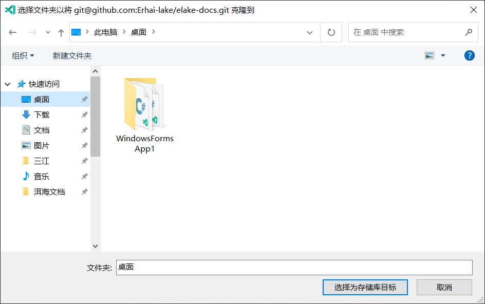Select 下载 in quick access

(42, 115)
